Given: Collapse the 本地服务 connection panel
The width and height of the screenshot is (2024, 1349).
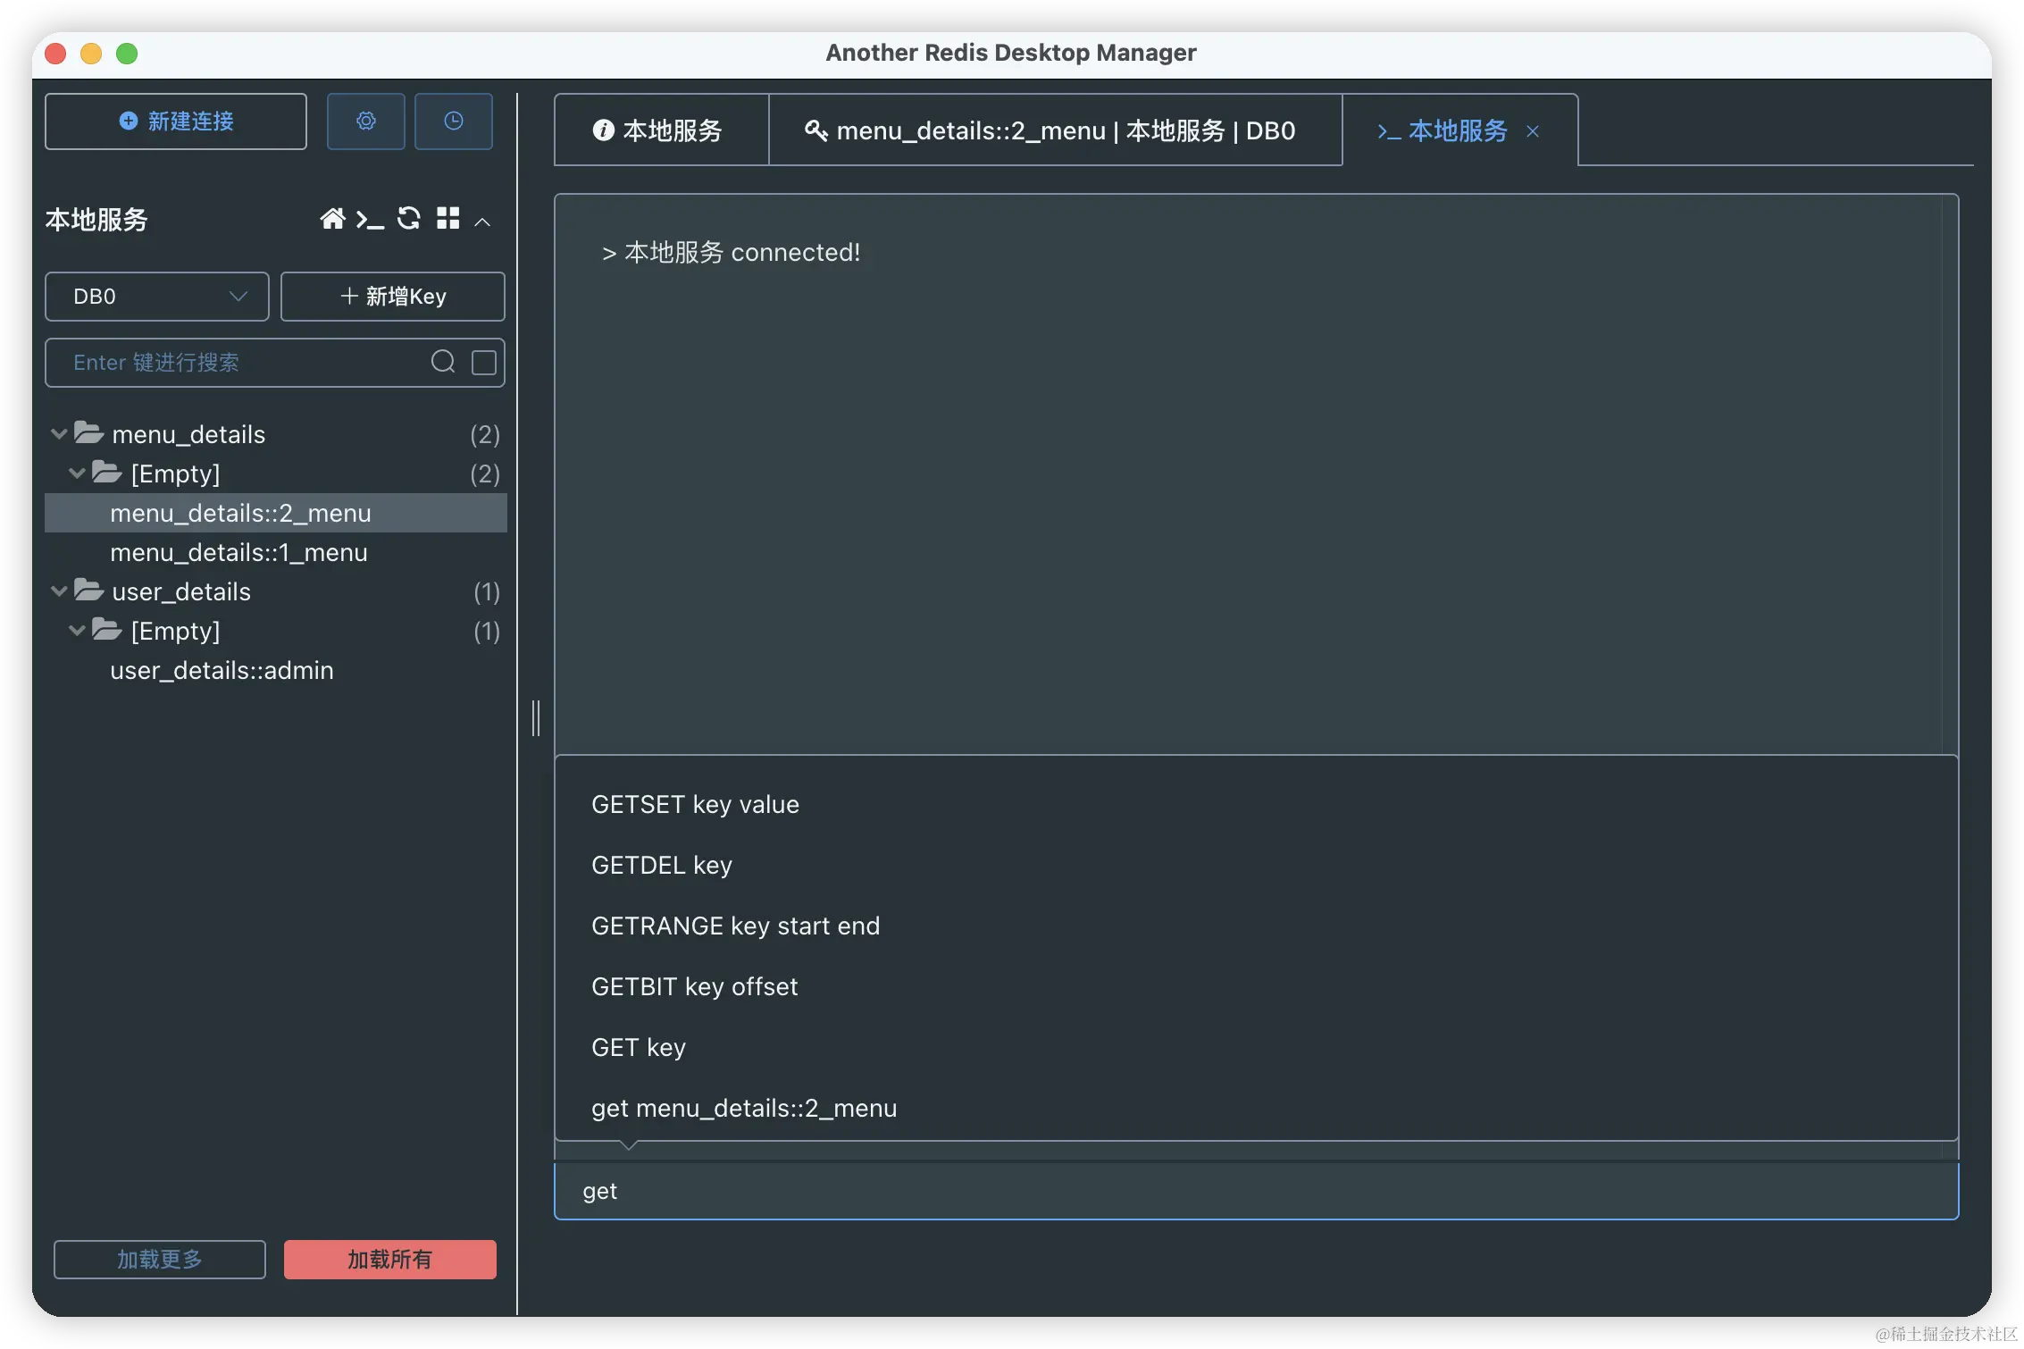Looking at the screenshot, I should point(482,222).
